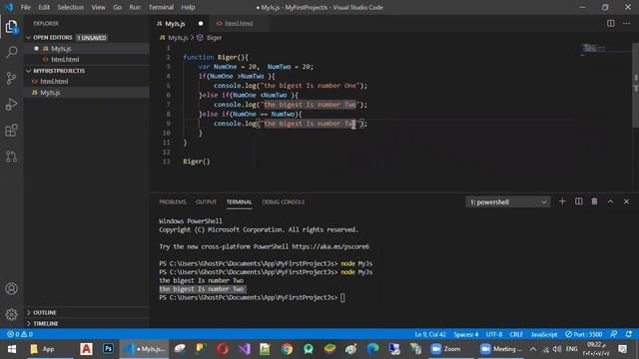
Task: Change JavaScript language mode in status bar
Action: (x=544, y=334)
